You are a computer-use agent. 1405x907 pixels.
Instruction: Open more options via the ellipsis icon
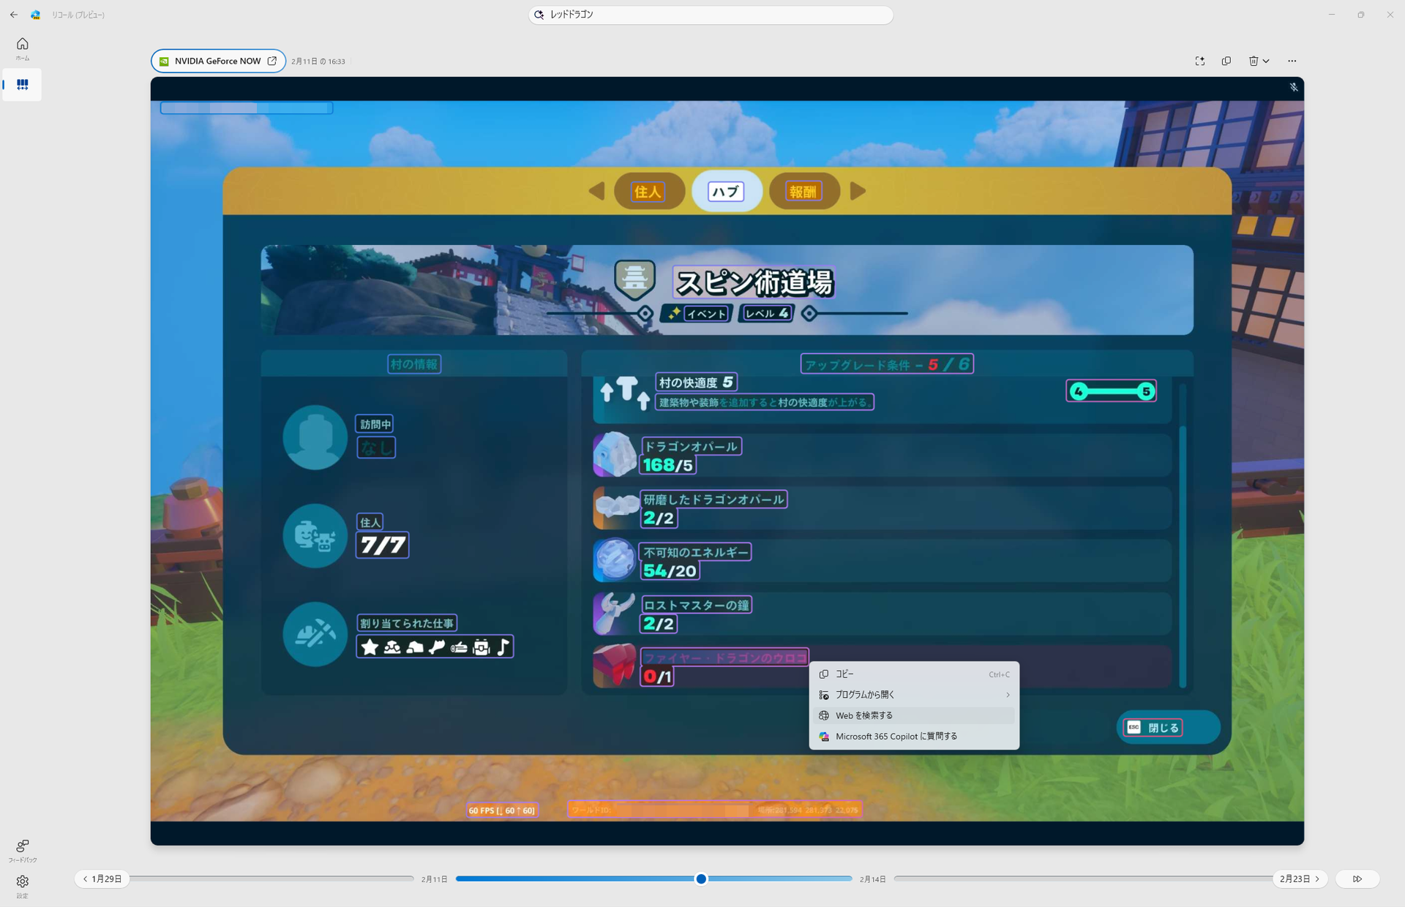(1292, 61)
